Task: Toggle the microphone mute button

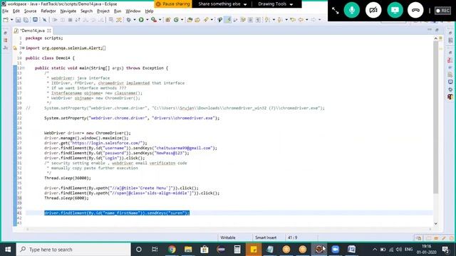Action: click(x=351, y=10)
